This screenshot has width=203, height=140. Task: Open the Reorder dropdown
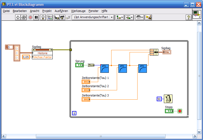click(x=140, y=17)
